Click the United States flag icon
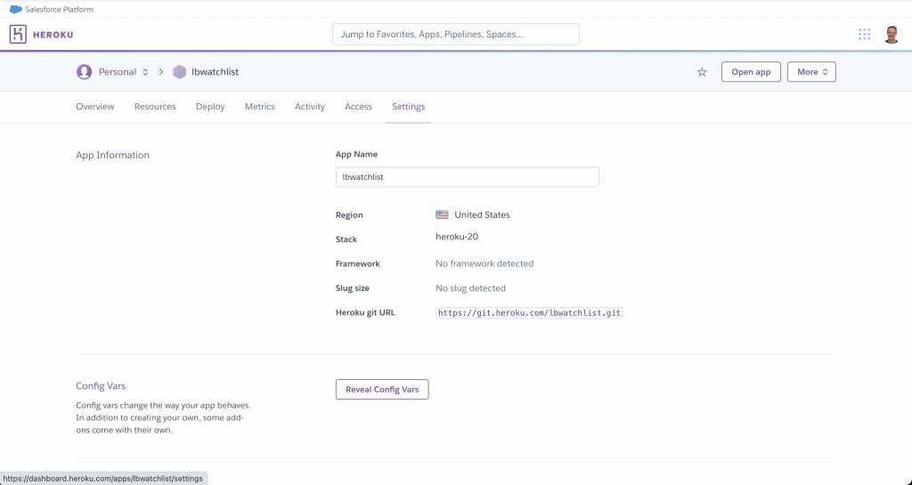Viewport: 912px width, 485px height. 442,214
